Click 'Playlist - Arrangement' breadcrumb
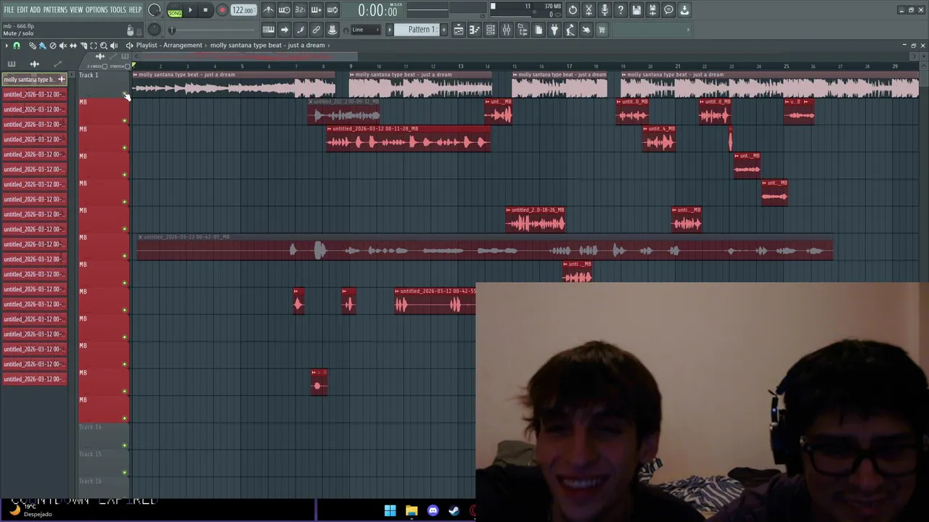The width and height of the screenshot is (929, 522). 169,45
